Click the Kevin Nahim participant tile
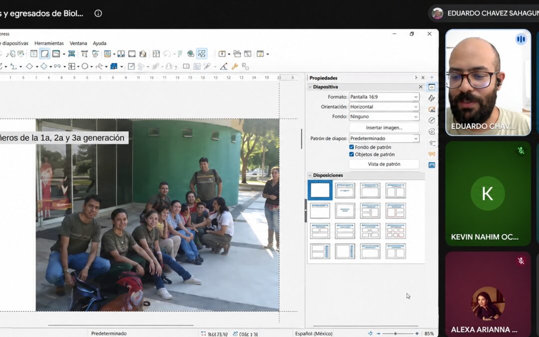 pos(488,194)
